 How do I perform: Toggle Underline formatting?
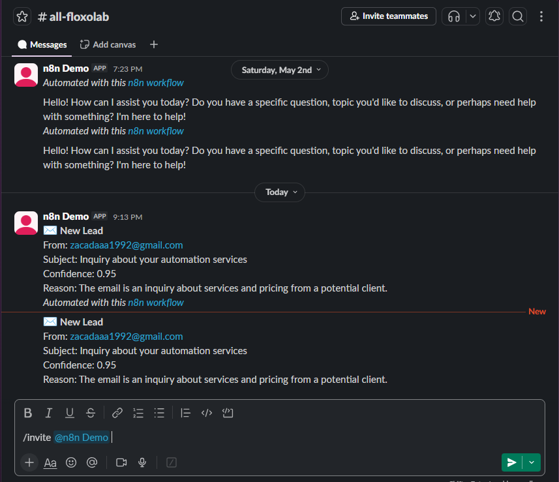[x=70, y=413]
